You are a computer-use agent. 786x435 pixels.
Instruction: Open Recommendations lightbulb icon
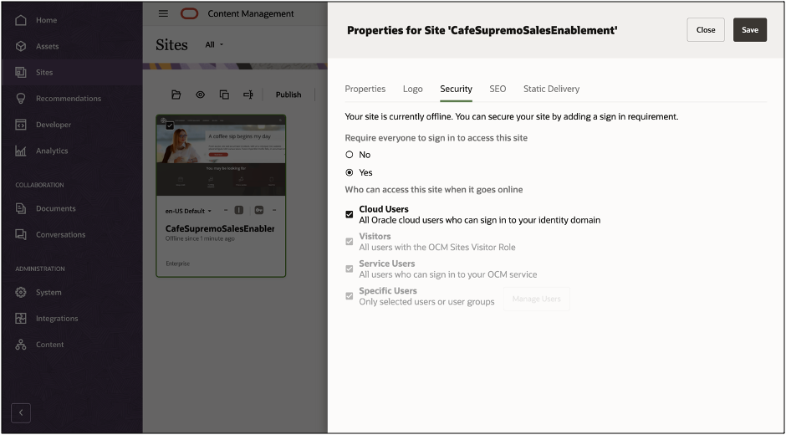(21, 99)
